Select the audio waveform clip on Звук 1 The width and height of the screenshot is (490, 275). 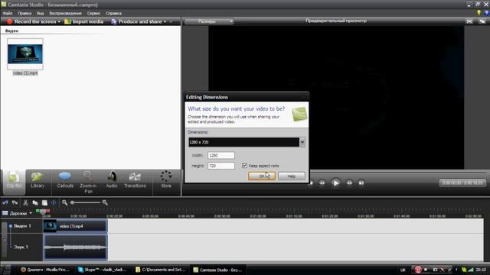pyautogui.click(x=75, y=247)
